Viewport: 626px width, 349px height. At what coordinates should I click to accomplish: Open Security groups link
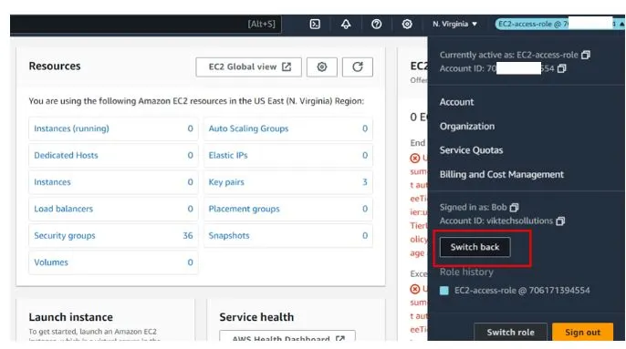65,235
